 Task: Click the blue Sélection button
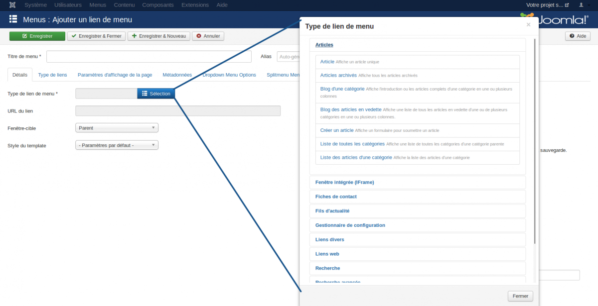point(156,94)
